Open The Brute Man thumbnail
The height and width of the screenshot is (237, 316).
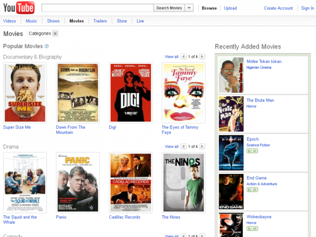(x=231, y=114)
